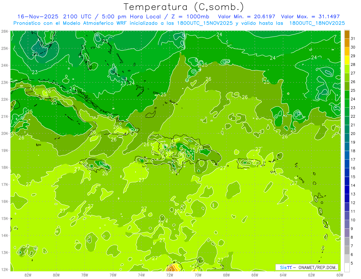Click the colorbar legend label "10"

(353, 220)
